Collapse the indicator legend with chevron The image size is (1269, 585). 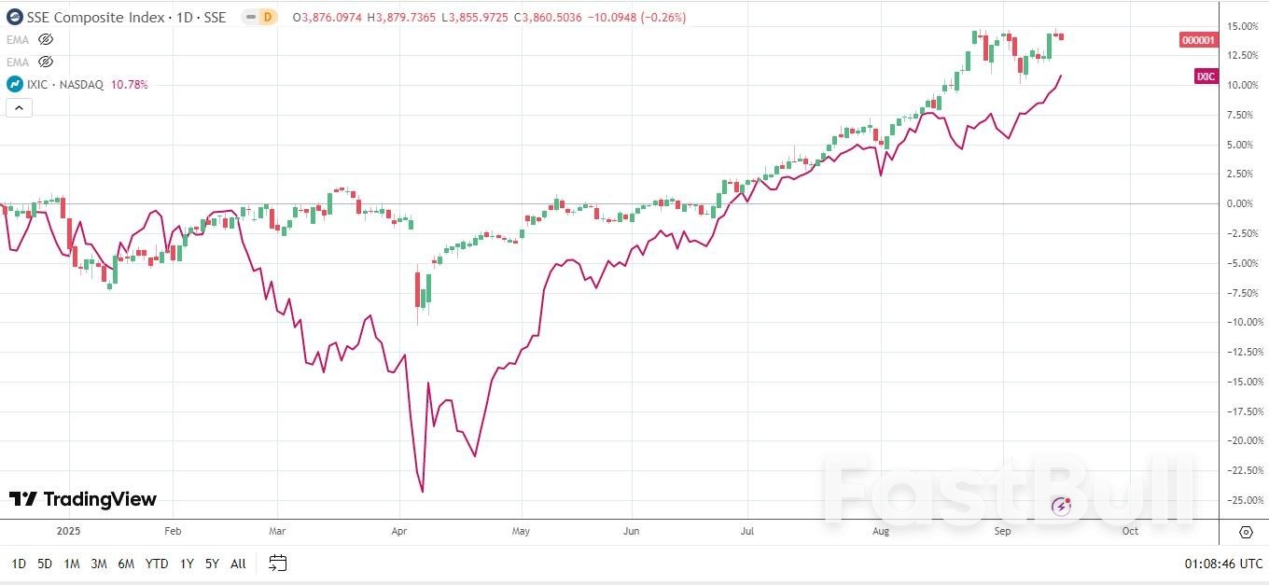(20, 107)
